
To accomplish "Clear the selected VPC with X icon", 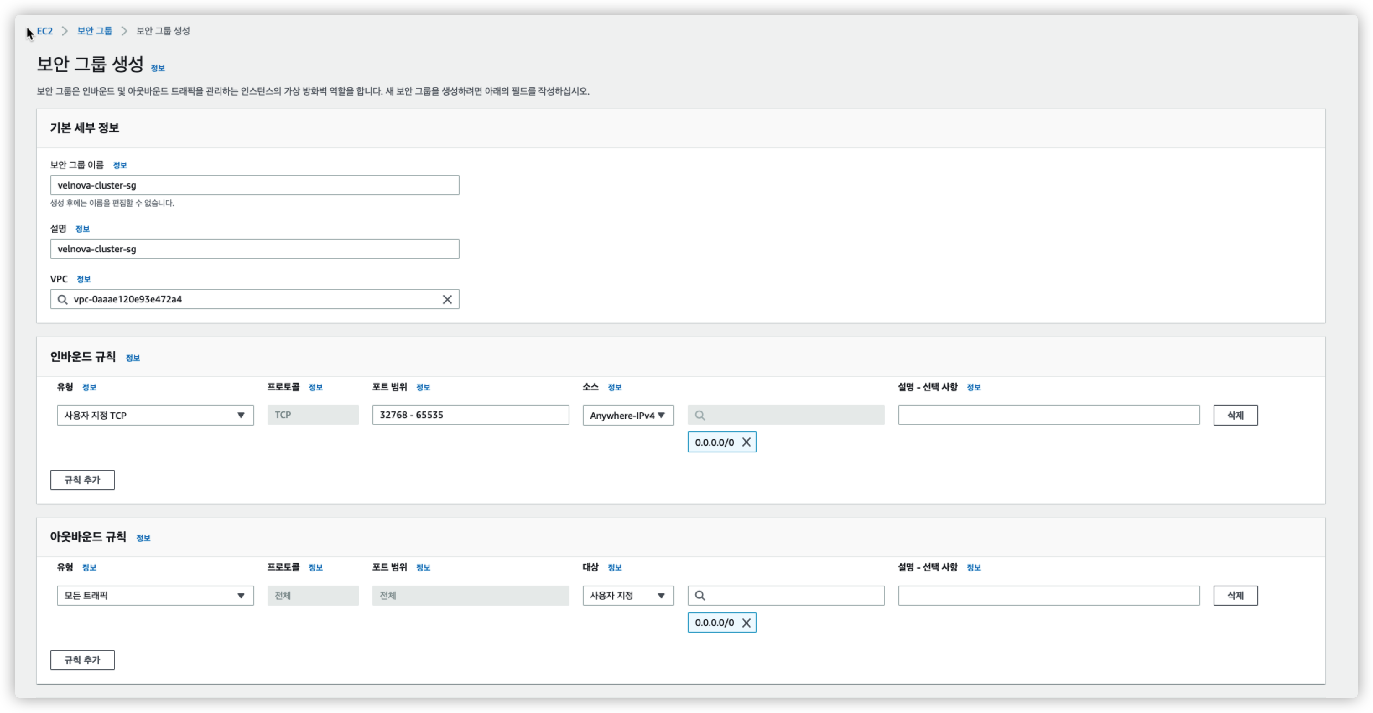I will pyautogui.click(x=447, y=299).
